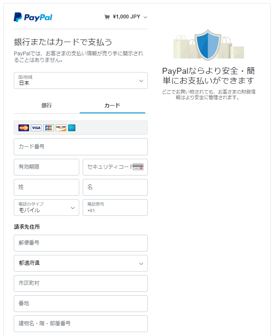The height and width of the screenshot is (336, 275).
Task: Click the blue shield illustration
Action: pyautogui.click(x=208, y=45)
